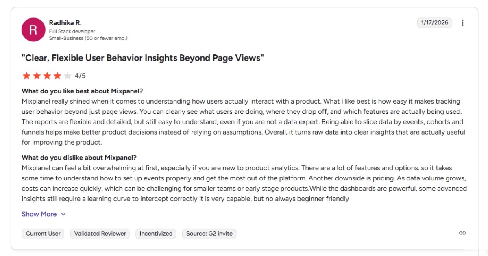Click the third filled rating star
488x256 pixels.
point(47,76)
